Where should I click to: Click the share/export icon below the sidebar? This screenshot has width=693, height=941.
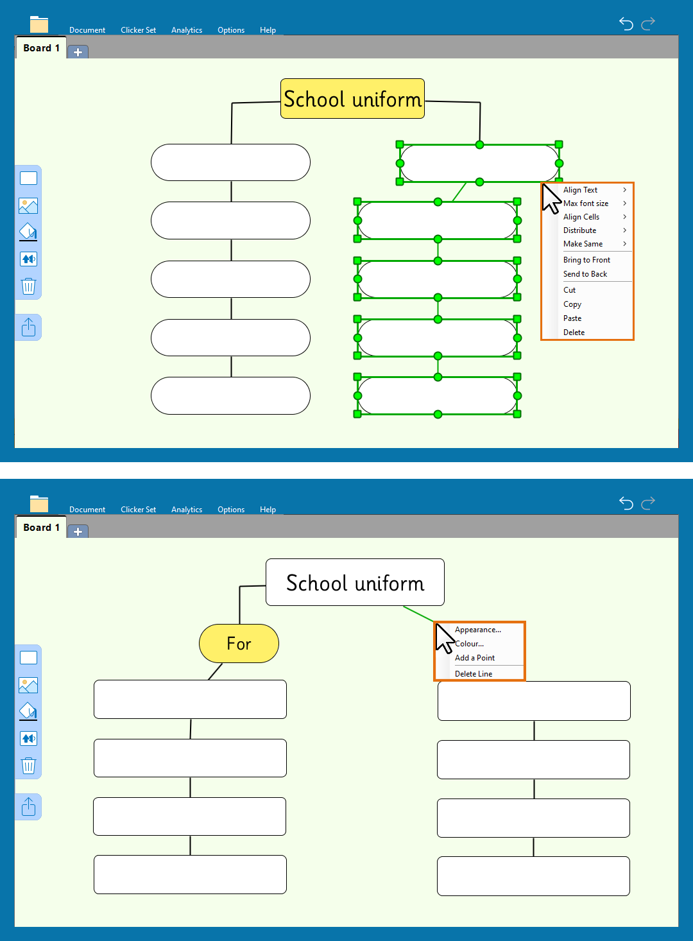pyautogui.click(x=28, y=327)
